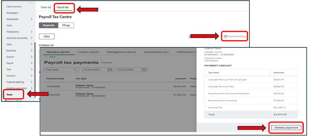Viewport: 309px width, 139px height.
Task: Expand the Financial planning submenu
Action: [32, 82]
